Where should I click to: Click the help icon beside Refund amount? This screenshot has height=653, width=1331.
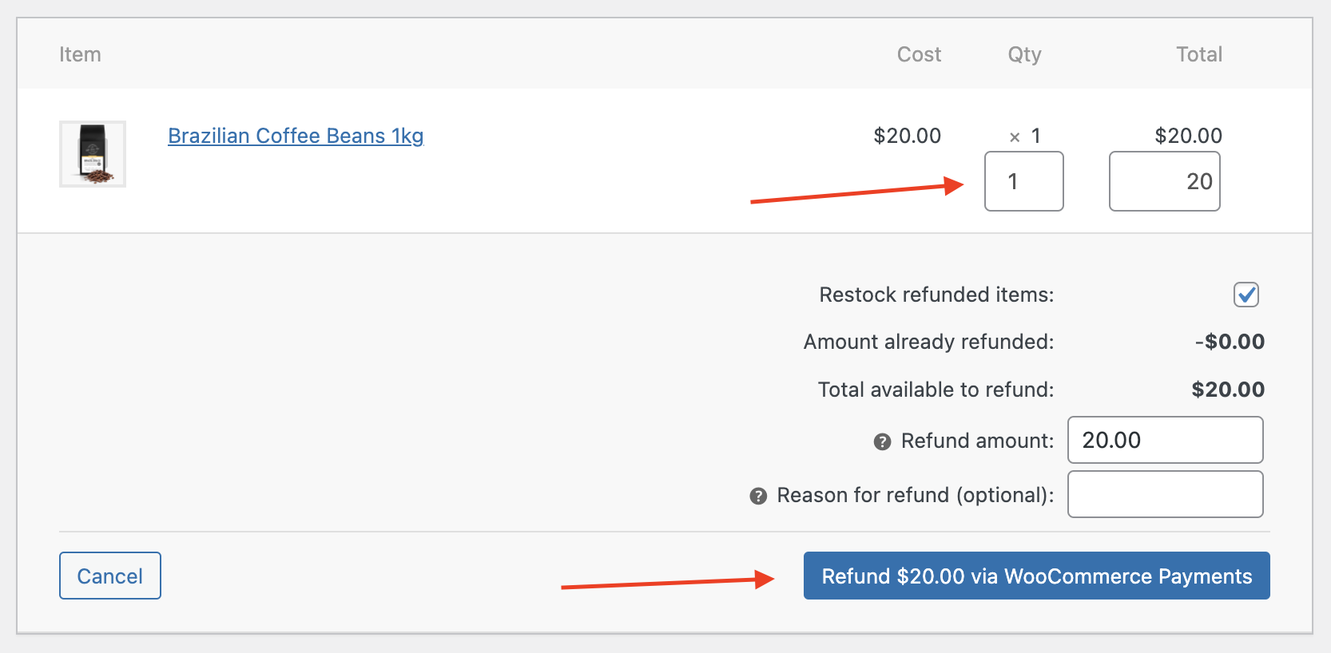point(882,441)
